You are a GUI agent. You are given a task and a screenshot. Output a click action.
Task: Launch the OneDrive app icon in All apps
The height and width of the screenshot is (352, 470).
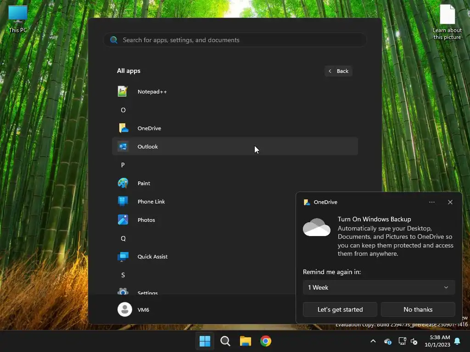point(123,128)
